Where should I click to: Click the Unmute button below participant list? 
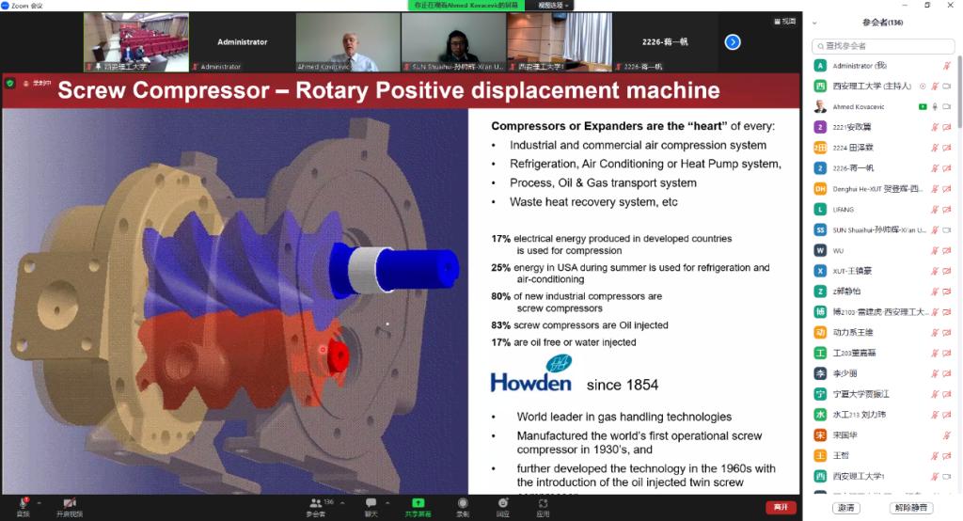[909, 508]
